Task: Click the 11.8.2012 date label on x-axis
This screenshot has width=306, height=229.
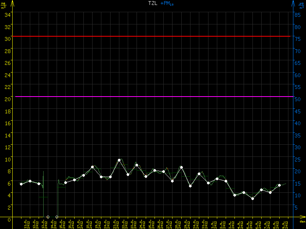Action: point(27,224)
